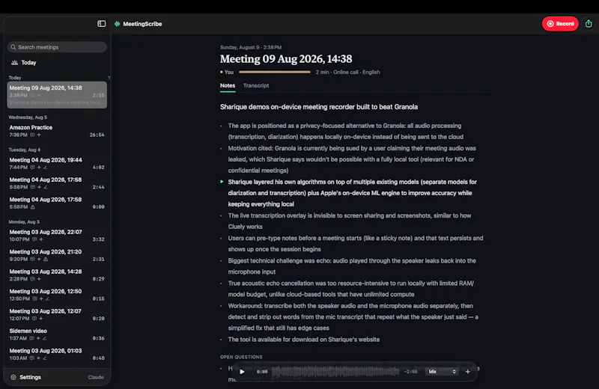Click the Claude label in sidebar footer
The image size is (599, 389).
(x=96, y=377)
